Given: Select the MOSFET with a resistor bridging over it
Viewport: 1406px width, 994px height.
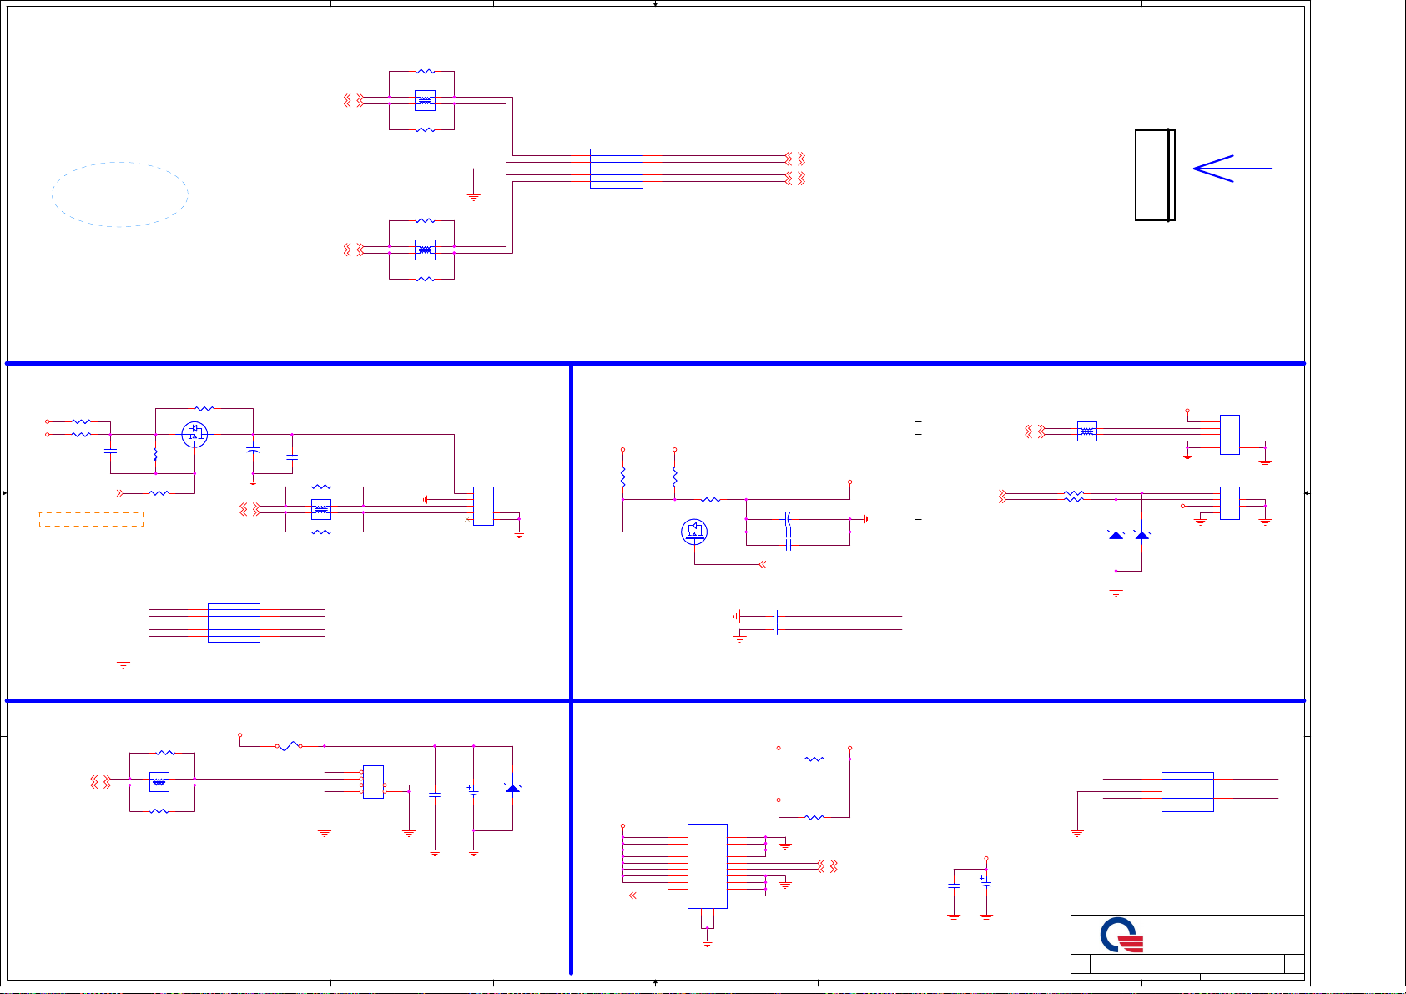Looking at the screenshot, I should 194,434.
